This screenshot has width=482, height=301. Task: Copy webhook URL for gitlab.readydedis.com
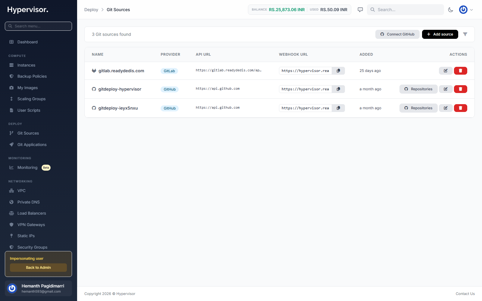[338, 71]
